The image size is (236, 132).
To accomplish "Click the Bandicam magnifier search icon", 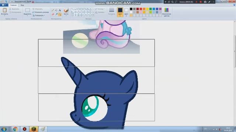I will [x=173, y=2].
